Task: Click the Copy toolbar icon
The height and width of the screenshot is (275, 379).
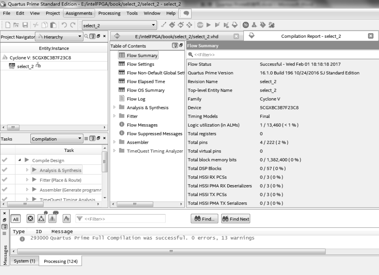Action: (45, 25)
